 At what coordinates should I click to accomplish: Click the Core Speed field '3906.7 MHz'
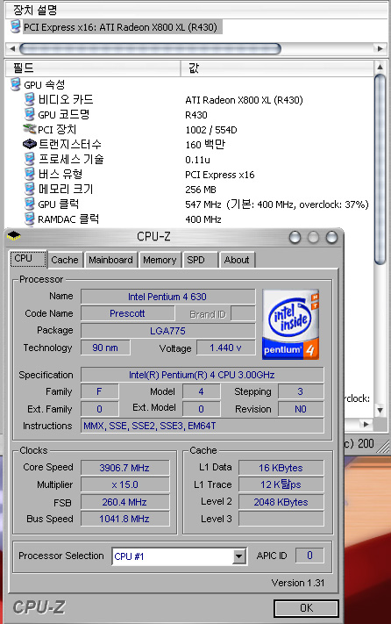(124, 468)
